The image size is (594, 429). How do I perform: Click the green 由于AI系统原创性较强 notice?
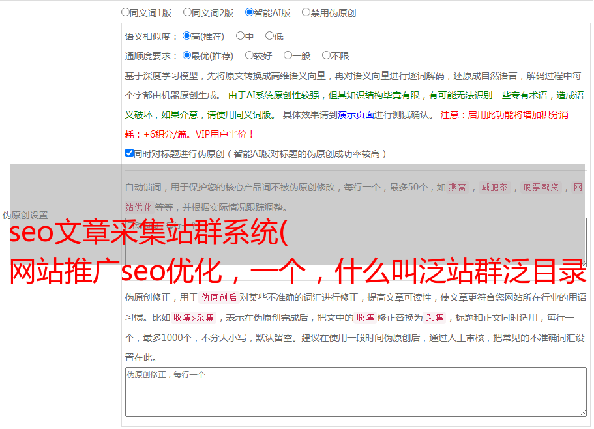tap(354, 105)
